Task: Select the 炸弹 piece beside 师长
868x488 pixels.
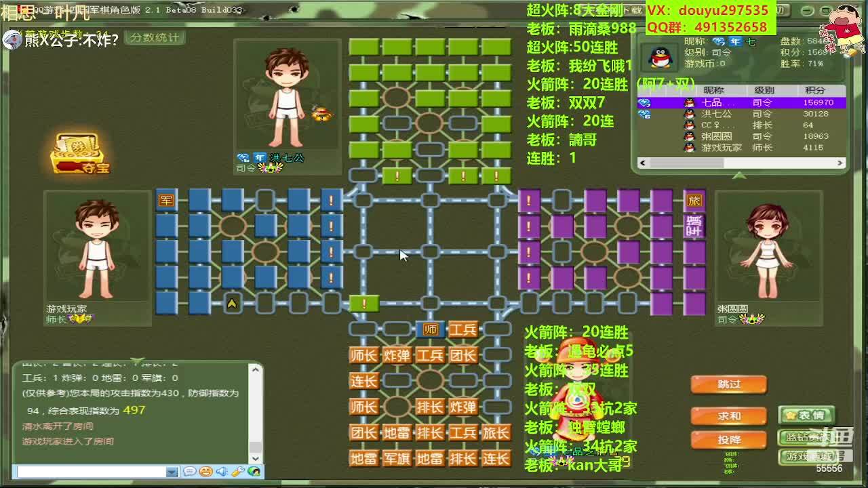Action: (x=396, y=355)
